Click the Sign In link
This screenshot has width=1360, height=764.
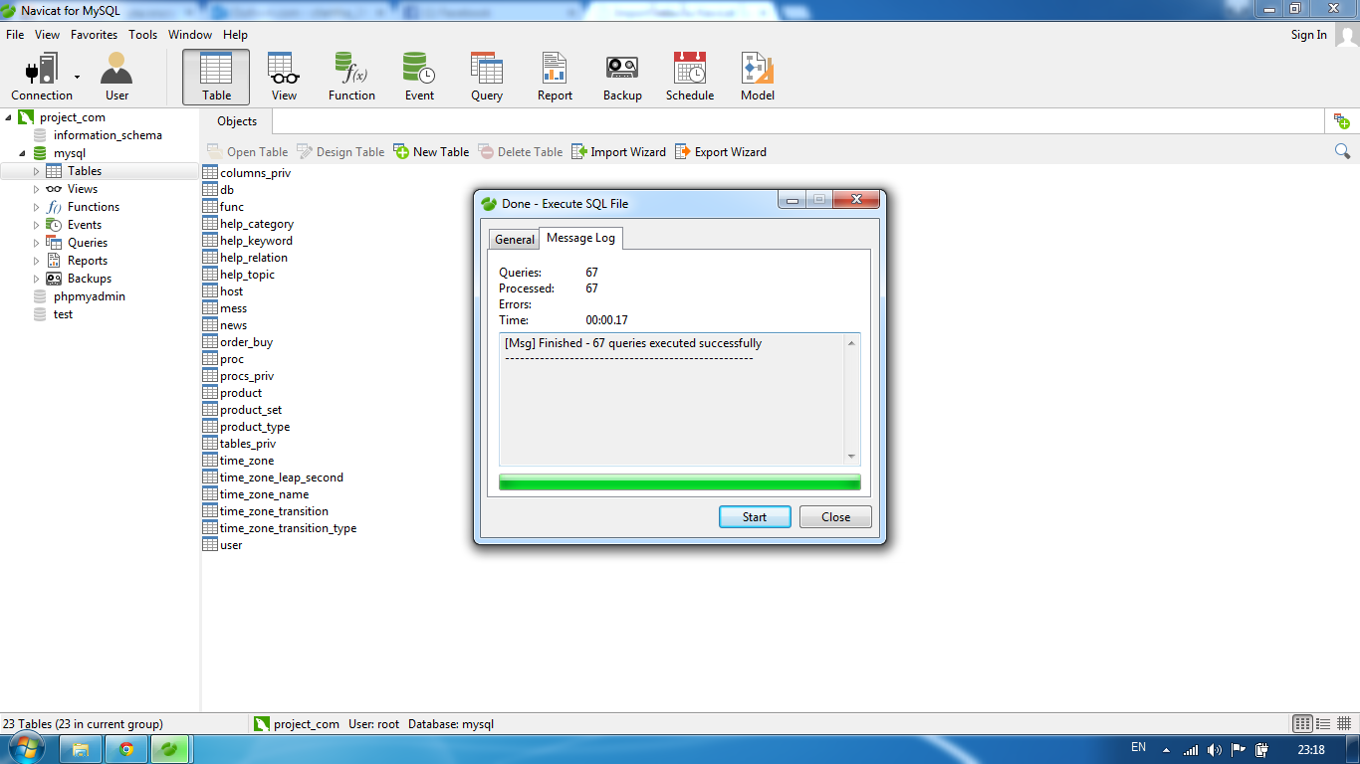[1308, 35]
